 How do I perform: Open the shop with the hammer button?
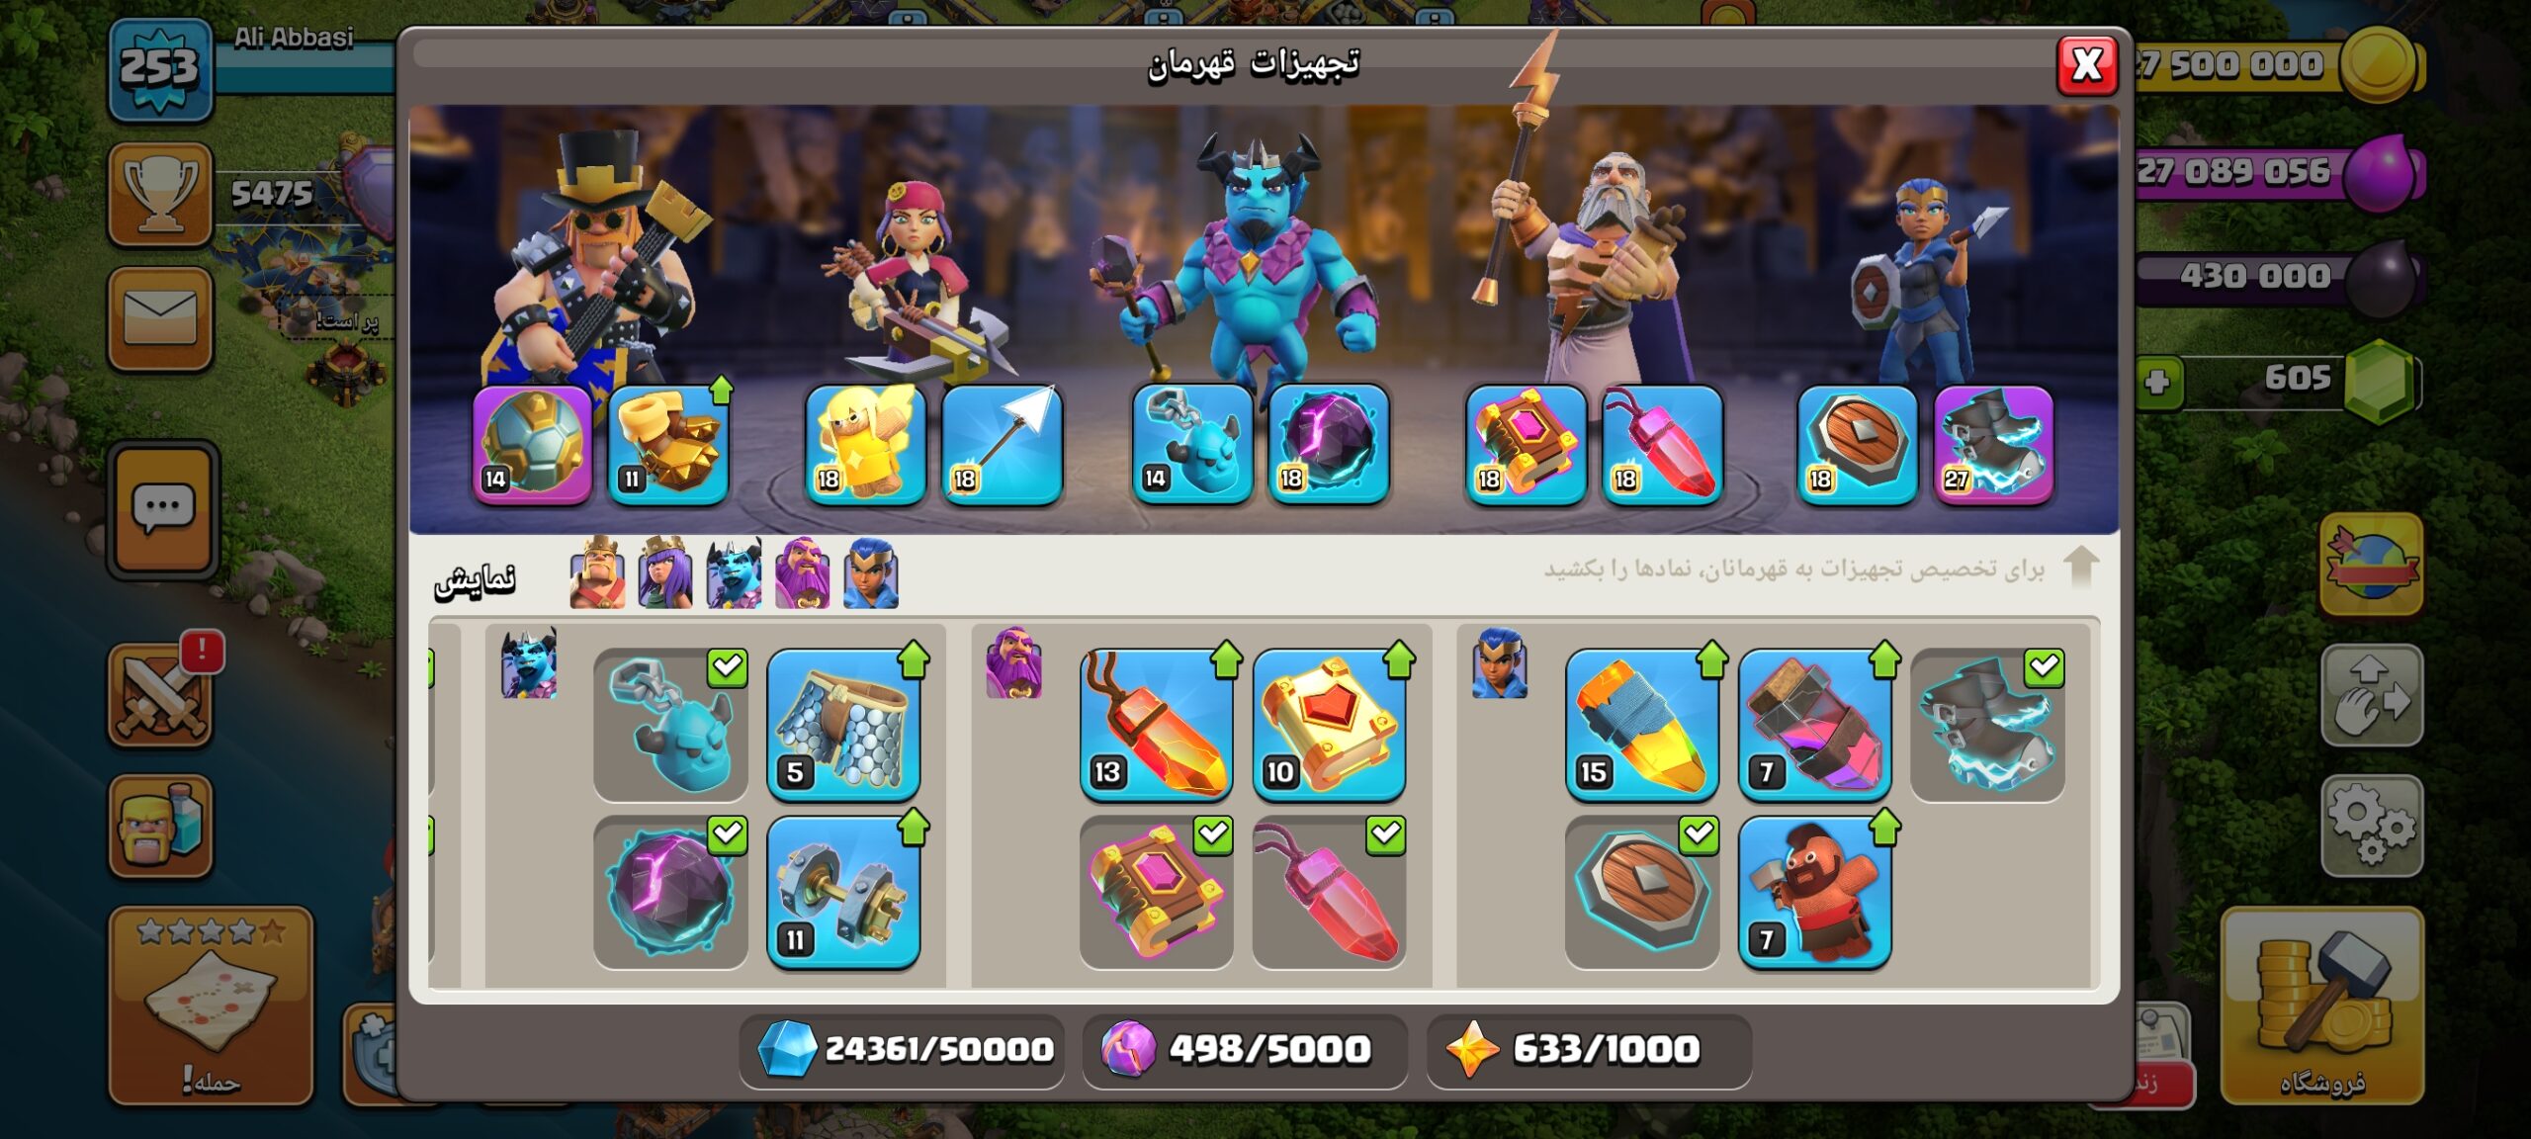2322,1006
